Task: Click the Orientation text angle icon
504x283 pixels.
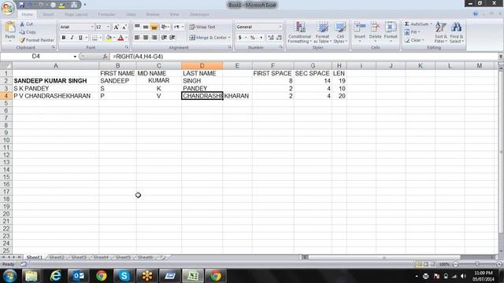Action: (164, 27)
